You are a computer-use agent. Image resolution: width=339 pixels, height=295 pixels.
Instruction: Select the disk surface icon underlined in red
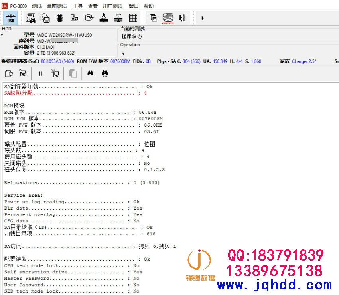tap(168, 18)
